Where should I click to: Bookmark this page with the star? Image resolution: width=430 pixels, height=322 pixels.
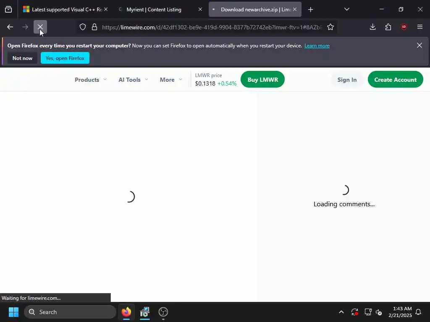pyautogui.click(x=330, y=27)
